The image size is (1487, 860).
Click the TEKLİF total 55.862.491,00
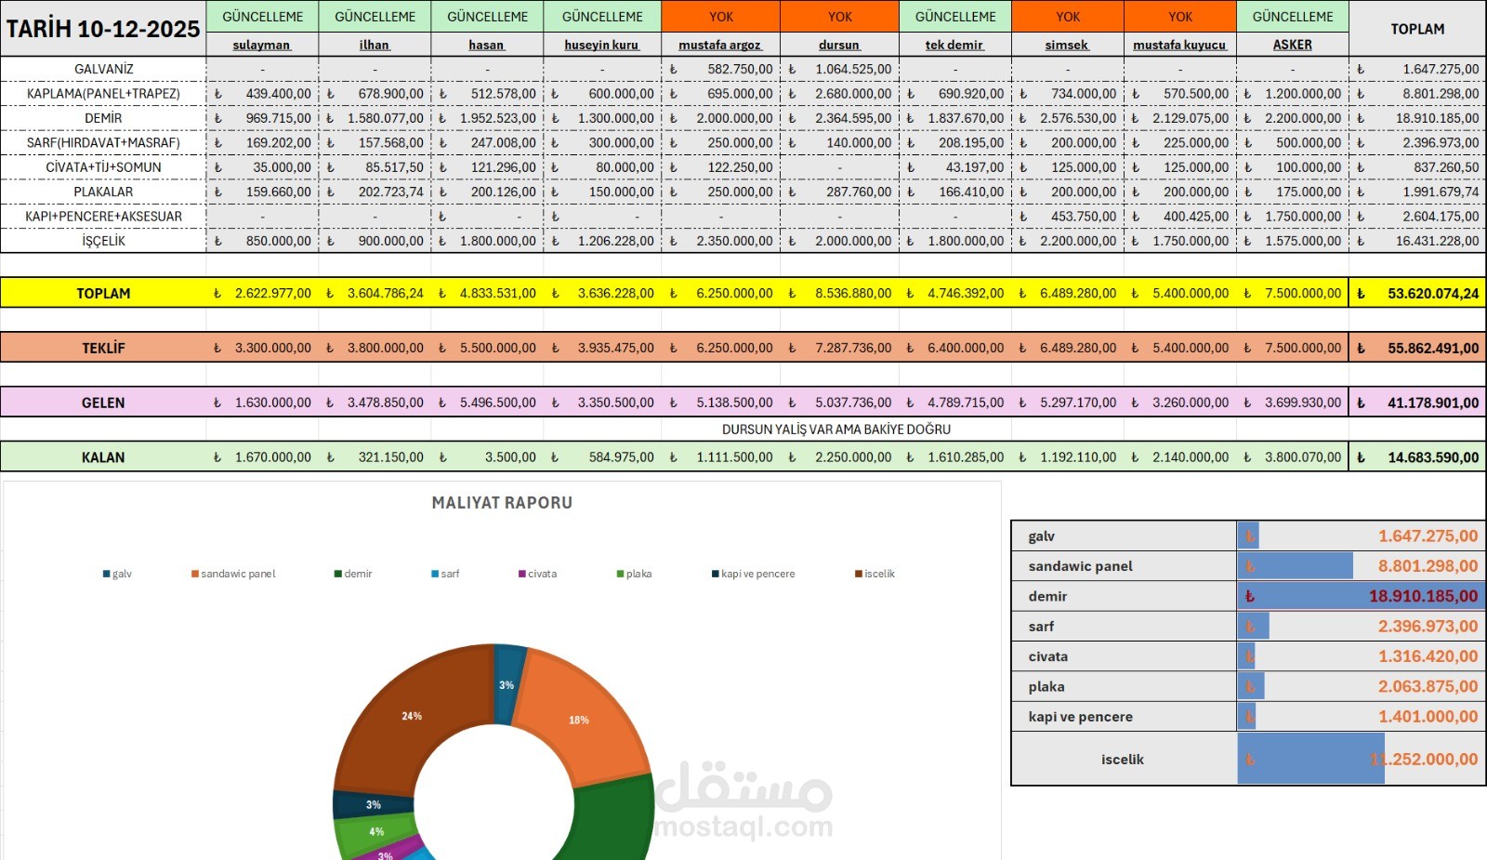(1417, 348)
